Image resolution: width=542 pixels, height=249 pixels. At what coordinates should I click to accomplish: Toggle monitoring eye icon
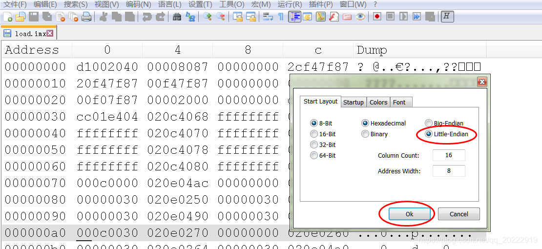tap(360, 17)
